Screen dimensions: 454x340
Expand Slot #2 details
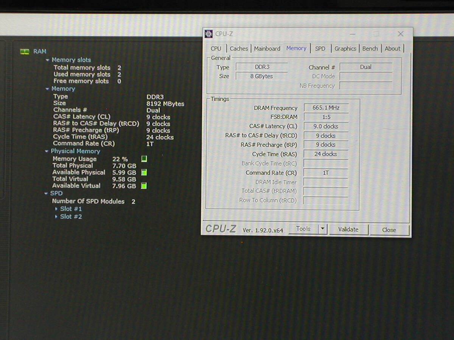(x=56, y=216)
